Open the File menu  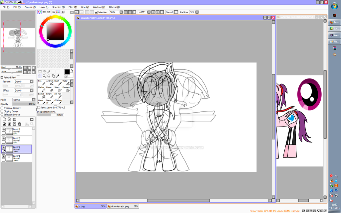(x=6, y=7)
